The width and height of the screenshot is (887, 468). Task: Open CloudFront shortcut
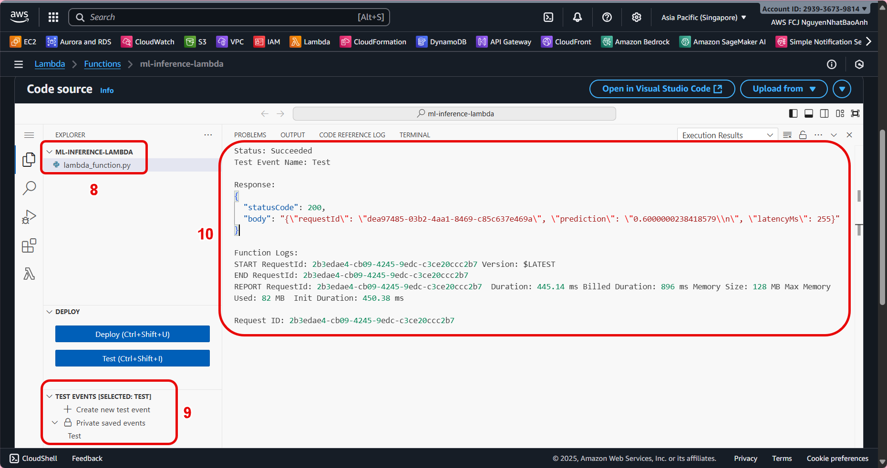click(x=567, y=42)
